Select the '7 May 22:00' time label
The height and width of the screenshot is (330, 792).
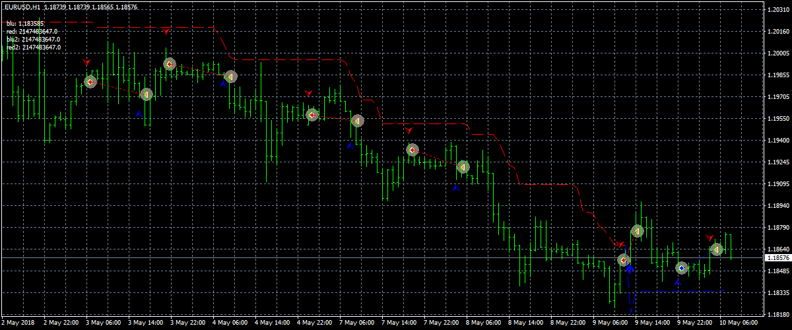(x=440, y=324)
